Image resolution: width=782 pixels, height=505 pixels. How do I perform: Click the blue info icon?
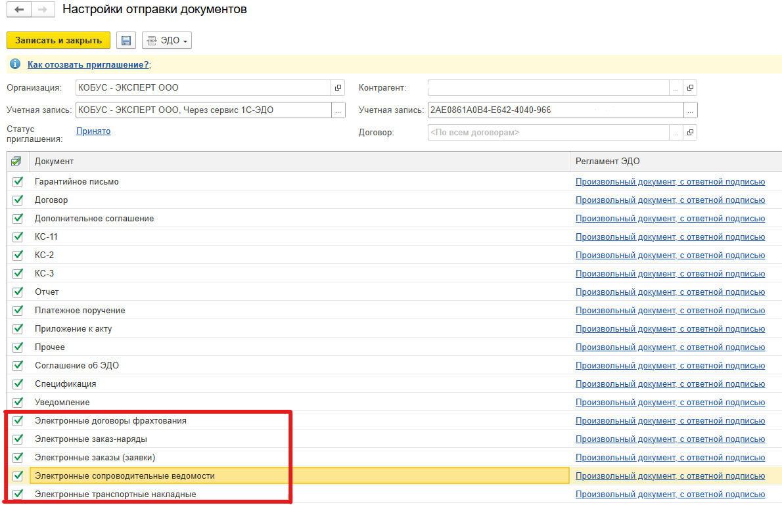point(15,64)
